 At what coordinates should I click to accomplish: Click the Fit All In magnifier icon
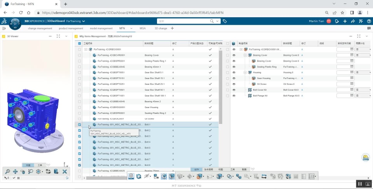(x=8, y=172)
